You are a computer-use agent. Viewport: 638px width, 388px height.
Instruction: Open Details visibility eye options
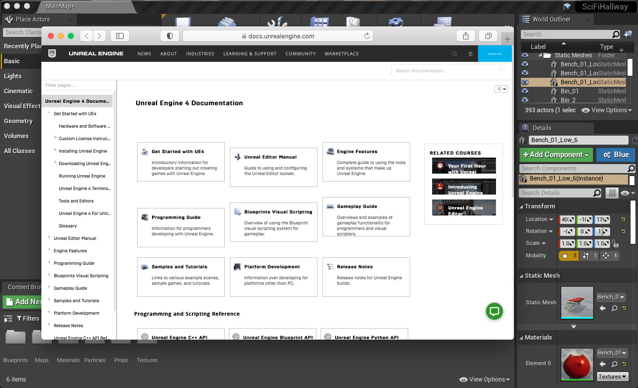tap(627, 193)
